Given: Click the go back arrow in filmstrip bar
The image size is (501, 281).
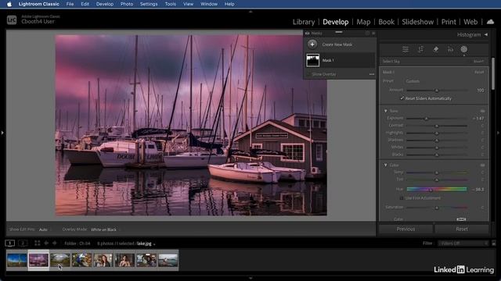Looking at the screenshot, I should (x=46, y=243).
